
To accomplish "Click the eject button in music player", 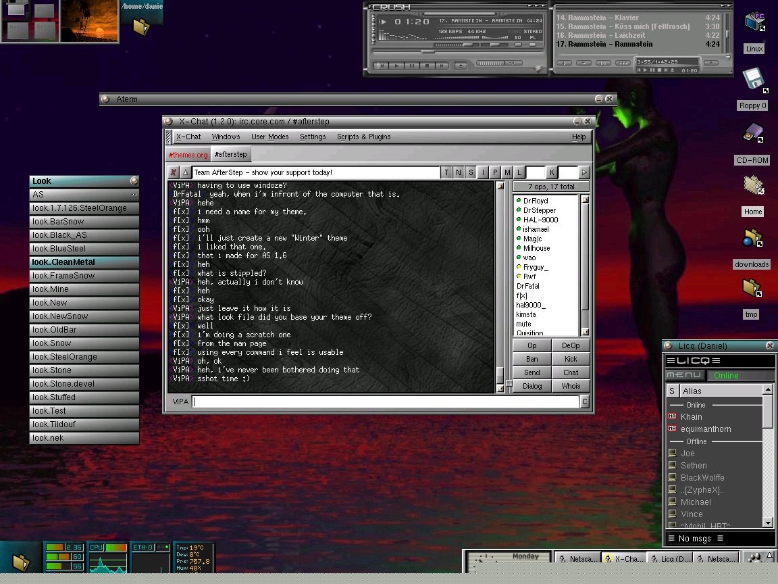I will pos(461,66).
